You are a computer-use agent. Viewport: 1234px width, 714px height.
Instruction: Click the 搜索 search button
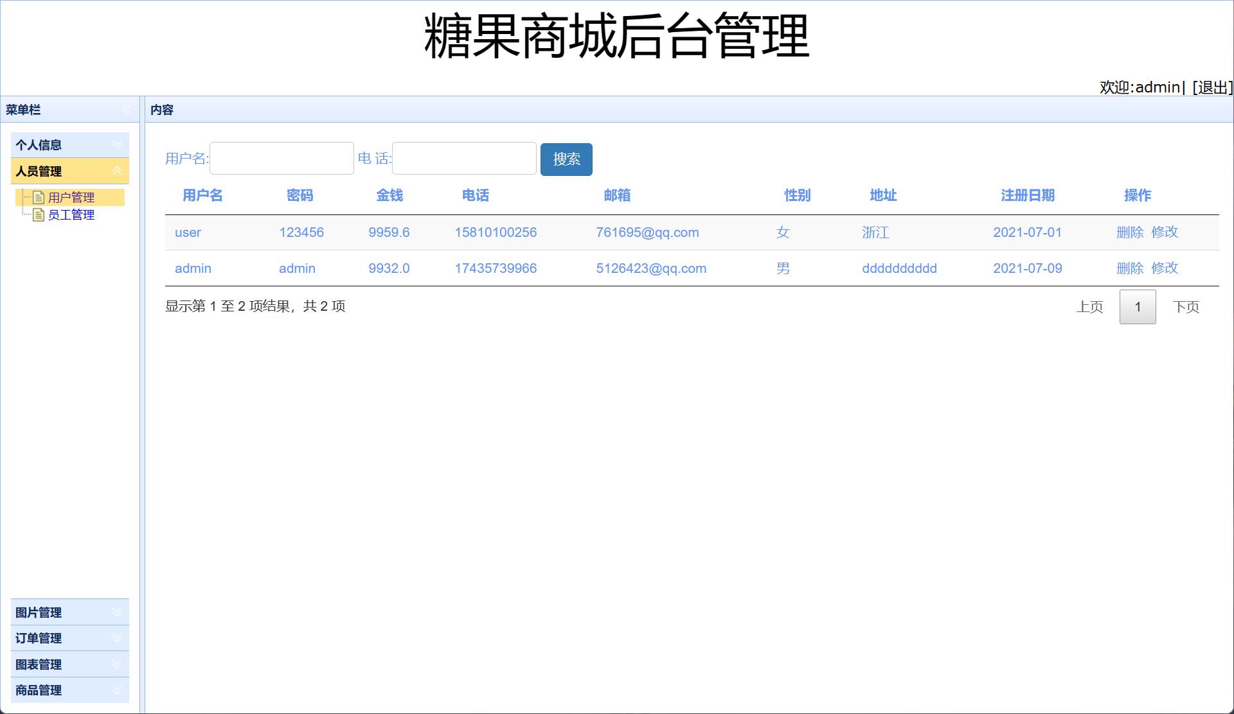566,159
